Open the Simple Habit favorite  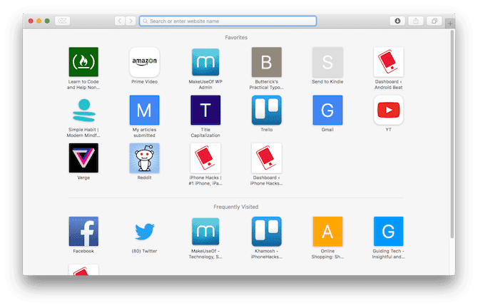83,110
